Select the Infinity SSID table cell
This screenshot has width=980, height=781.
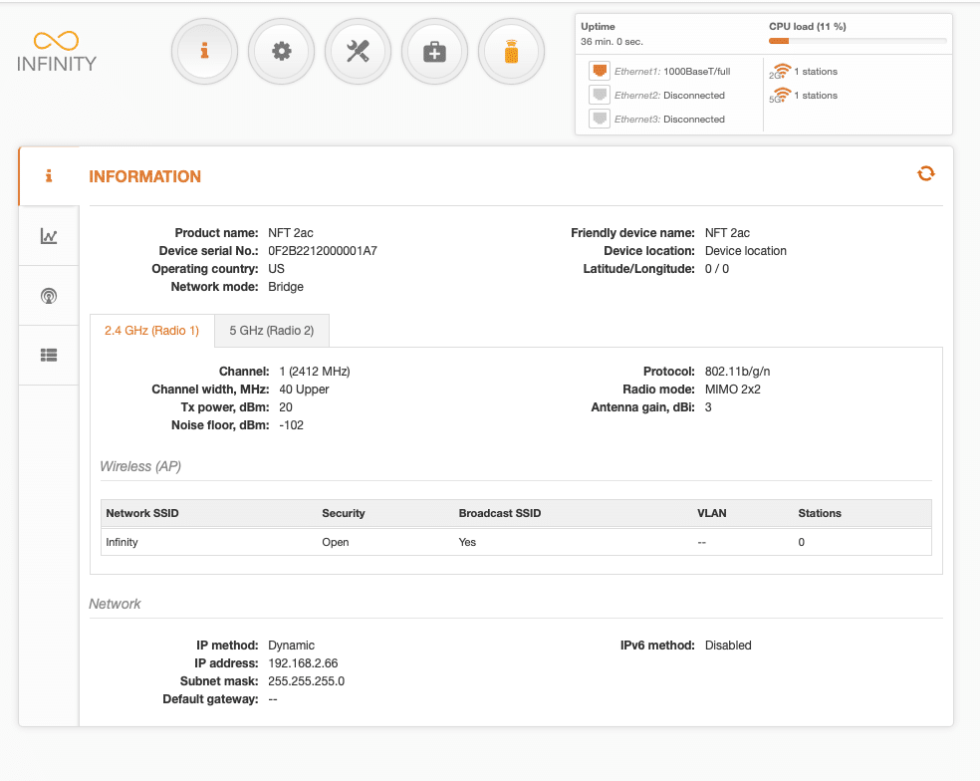click(x=122, y=542)
